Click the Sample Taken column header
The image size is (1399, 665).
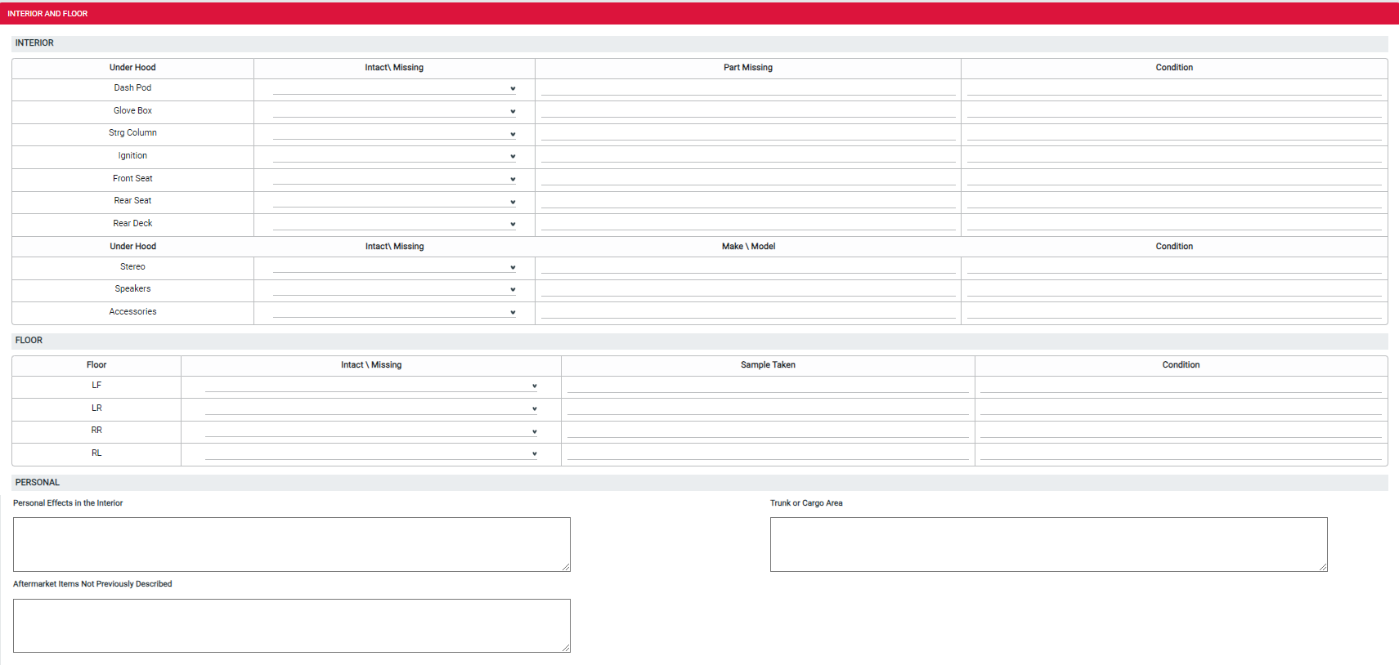tap(768, 365)
